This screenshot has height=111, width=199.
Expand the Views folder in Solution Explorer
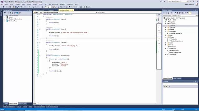point(166,45)
